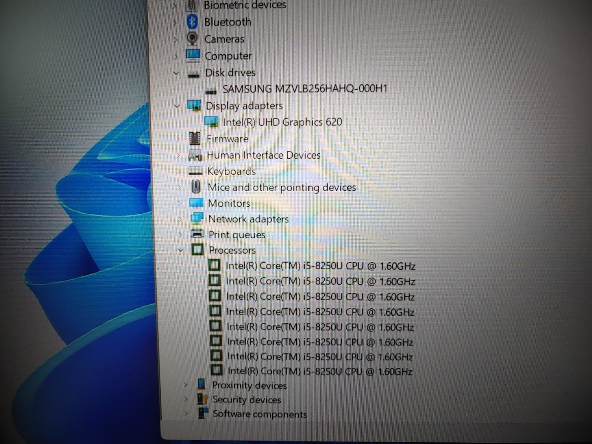The image size is (592, 444).
Task: Click the Disk drives category icon
Action: [194, 74]
